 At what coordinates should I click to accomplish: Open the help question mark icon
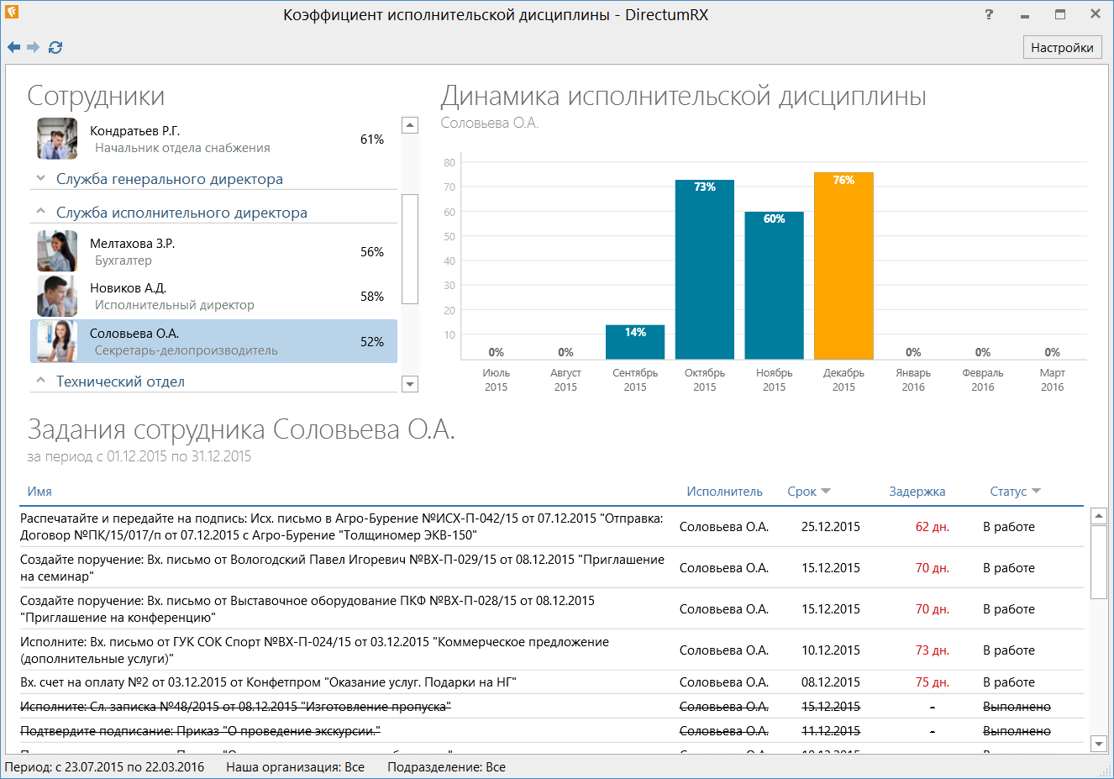pyautogui.click(x=989, y=14)
